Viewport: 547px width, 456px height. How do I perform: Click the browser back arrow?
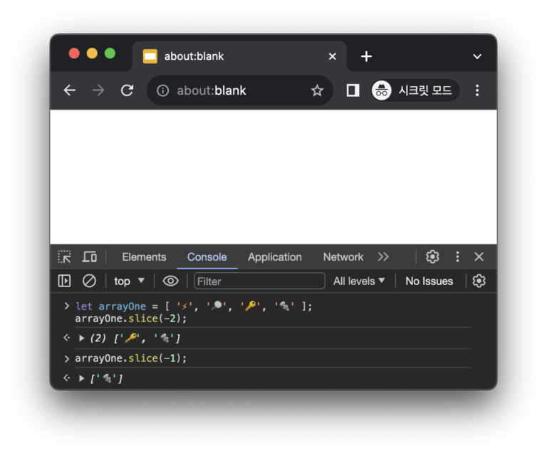tap(70, 90)
